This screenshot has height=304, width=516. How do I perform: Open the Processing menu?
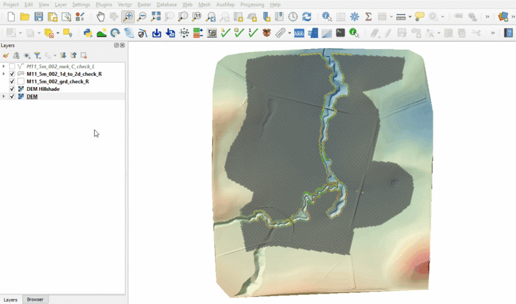(x=252, y=5)
